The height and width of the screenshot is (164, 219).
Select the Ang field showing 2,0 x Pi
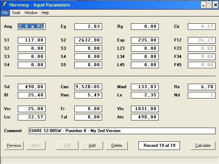32,26
